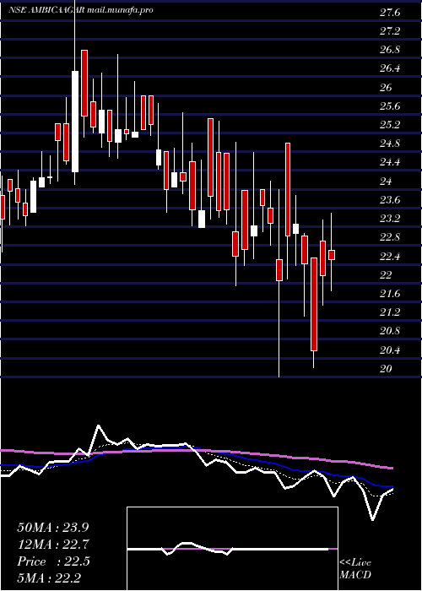Click the 25.6 price axis label
The height and width of the screenshot is (591, 422).
pos(390,106)
